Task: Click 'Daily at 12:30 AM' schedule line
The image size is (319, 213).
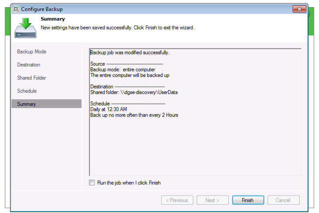Action: (x=109, y=109)
